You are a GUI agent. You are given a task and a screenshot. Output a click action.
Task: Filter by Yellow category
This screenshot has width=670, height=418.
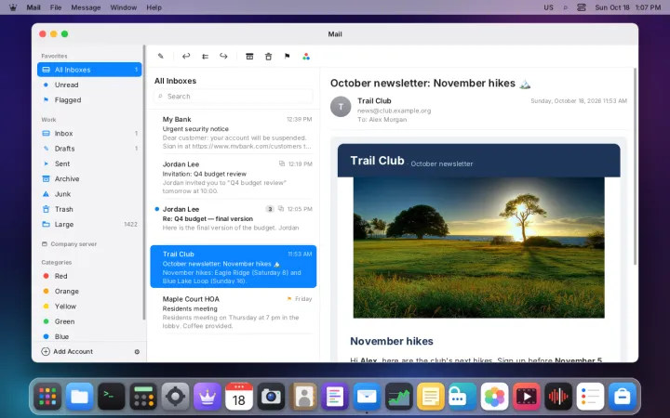(x=89, y=307)
